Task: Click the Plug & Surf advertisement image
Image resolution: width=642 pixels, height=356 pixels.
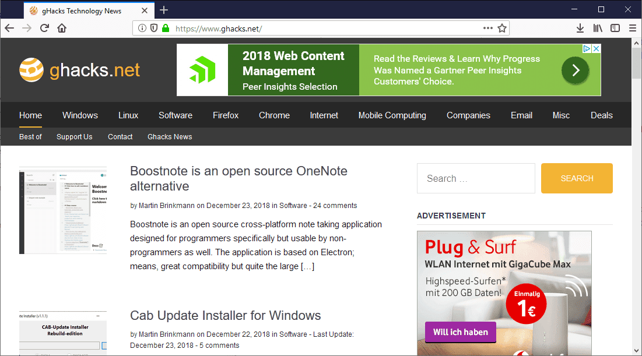Action: click(x=504, y=293)
